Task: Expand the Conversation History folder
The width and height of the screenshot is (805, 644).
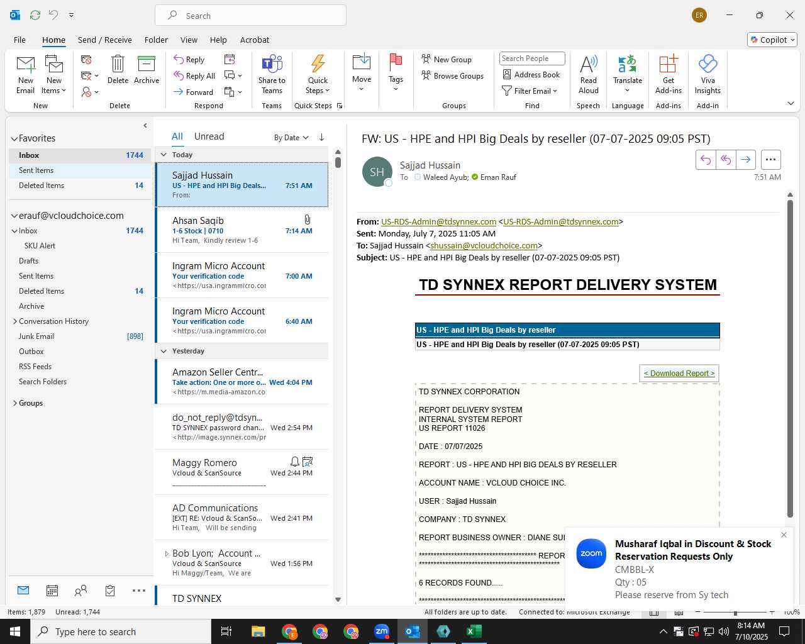Action: click(x=15, y=321)
